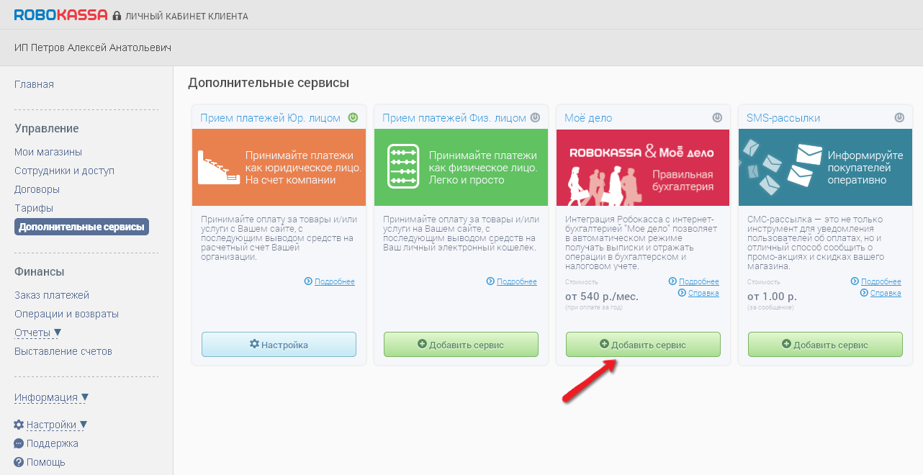Open Мои магазины in sidebar menu
The height and width of the screenshot is (475, 923).
(48, 152)
